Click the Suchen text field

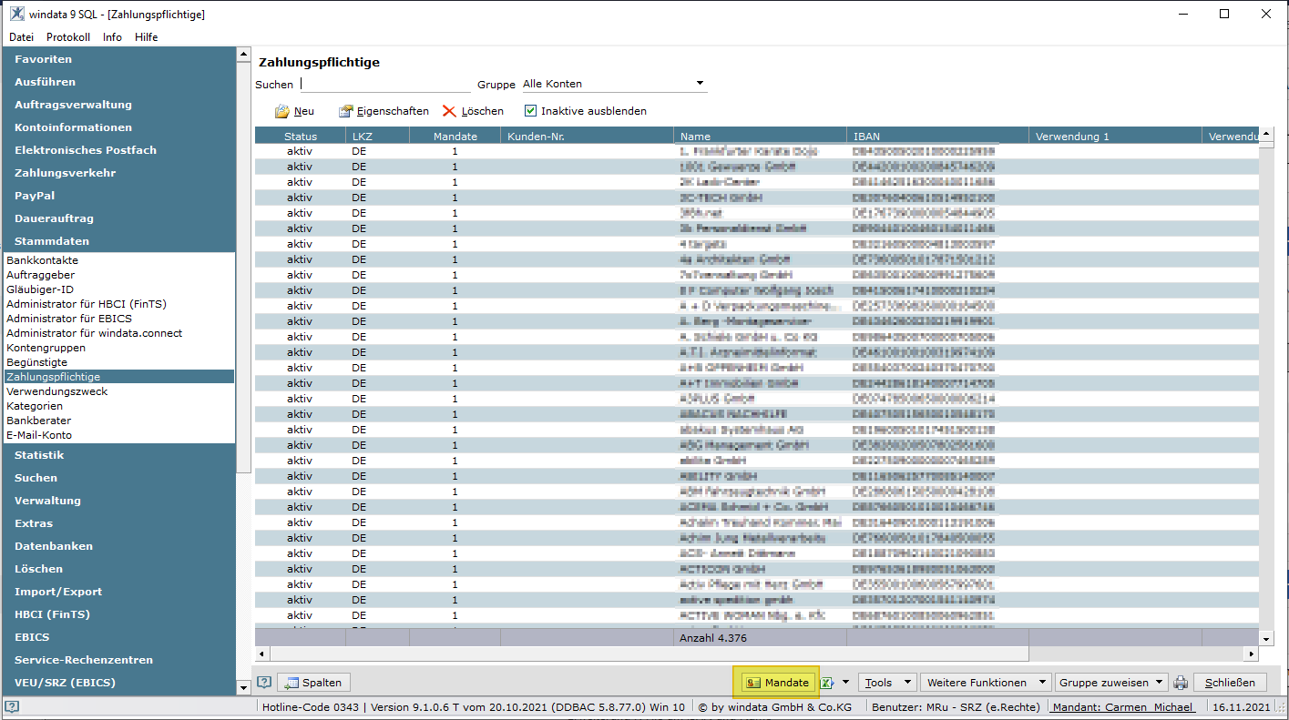coord(385,84)
